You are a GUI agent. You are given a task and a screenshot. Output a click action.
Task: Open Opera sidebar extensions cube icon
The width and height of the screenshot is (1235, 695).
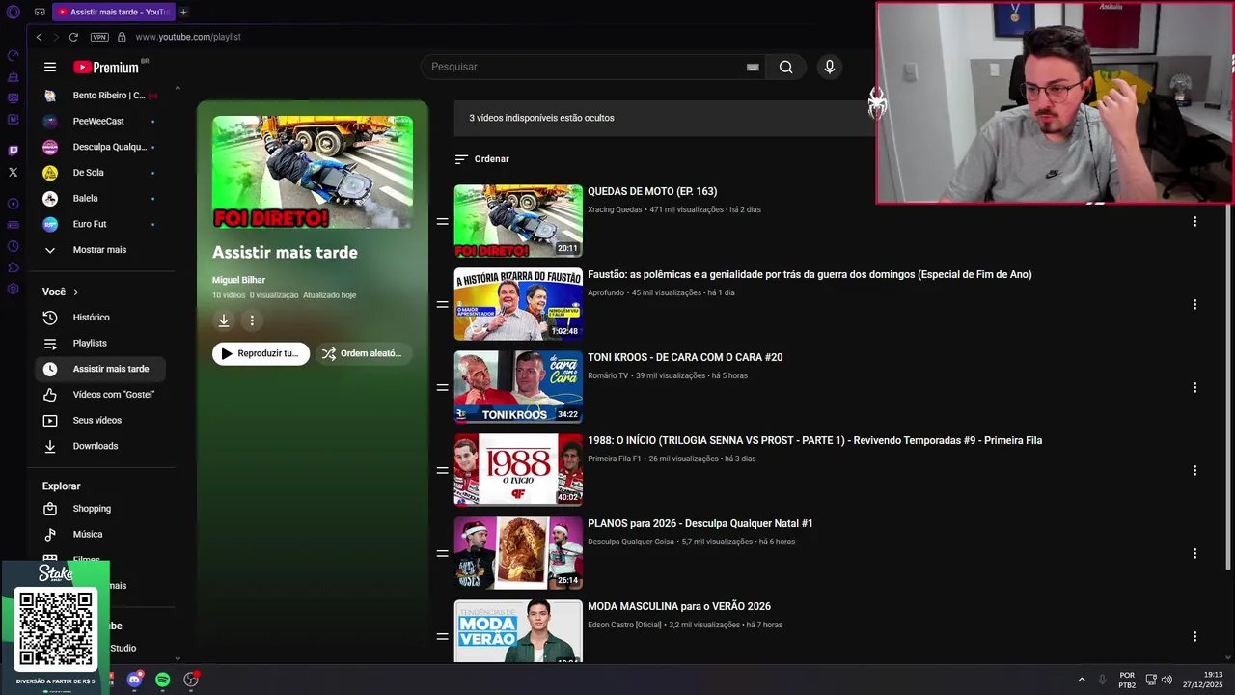(13, 267)
